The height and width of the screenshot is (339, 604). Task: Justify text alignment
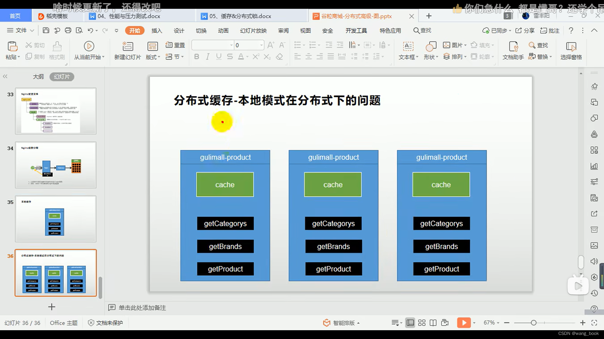click(331, 56)
